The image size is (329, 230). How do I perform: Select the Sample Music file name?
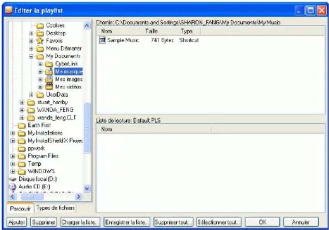click(123, 40)
